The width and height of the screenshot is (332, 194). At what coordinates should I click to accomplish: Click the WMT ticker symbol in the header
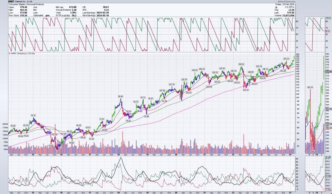pos(12,2)
